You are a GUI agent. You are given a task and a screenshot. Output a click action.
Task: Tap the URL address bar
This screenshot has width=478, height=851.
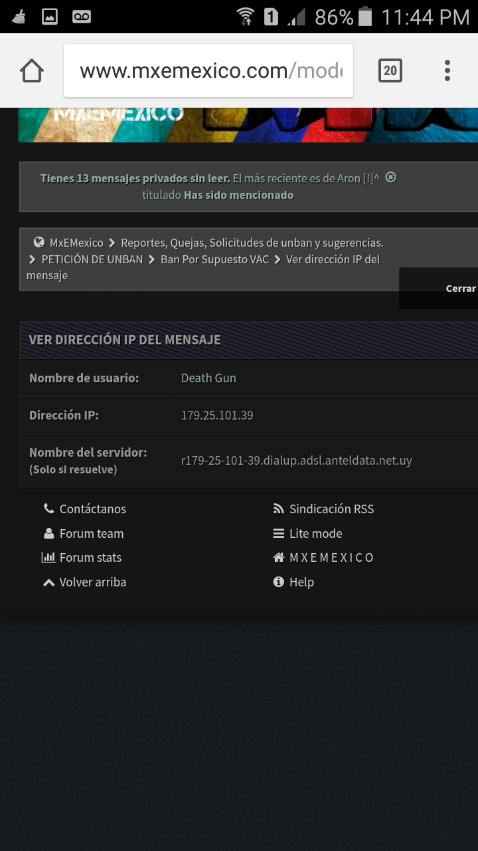[x=208, y=70]
